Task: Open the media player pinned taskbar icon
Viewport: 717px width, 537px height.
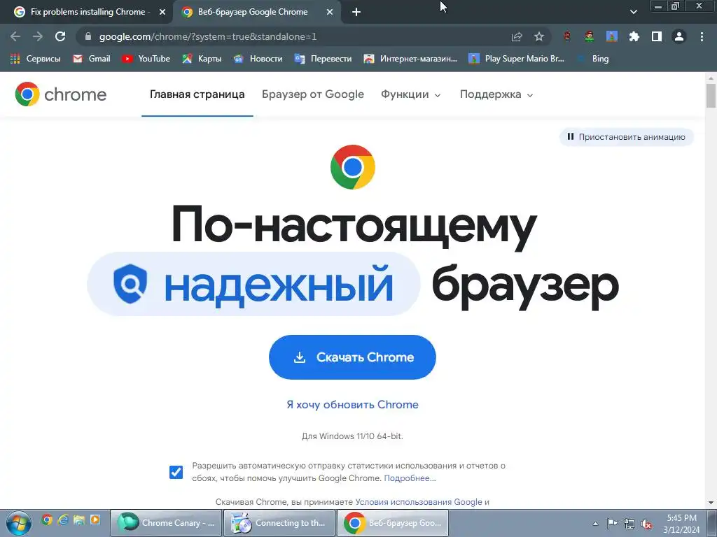Action: point(95,520)
